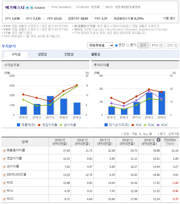
Task: Click the stock code 036810
Action: pos(40,8)
